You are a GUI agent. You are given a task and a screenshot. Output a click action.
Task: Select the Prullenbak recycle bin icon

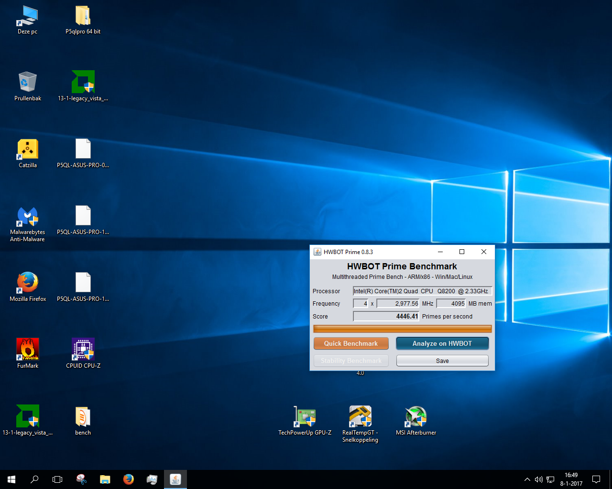point(28,86)
